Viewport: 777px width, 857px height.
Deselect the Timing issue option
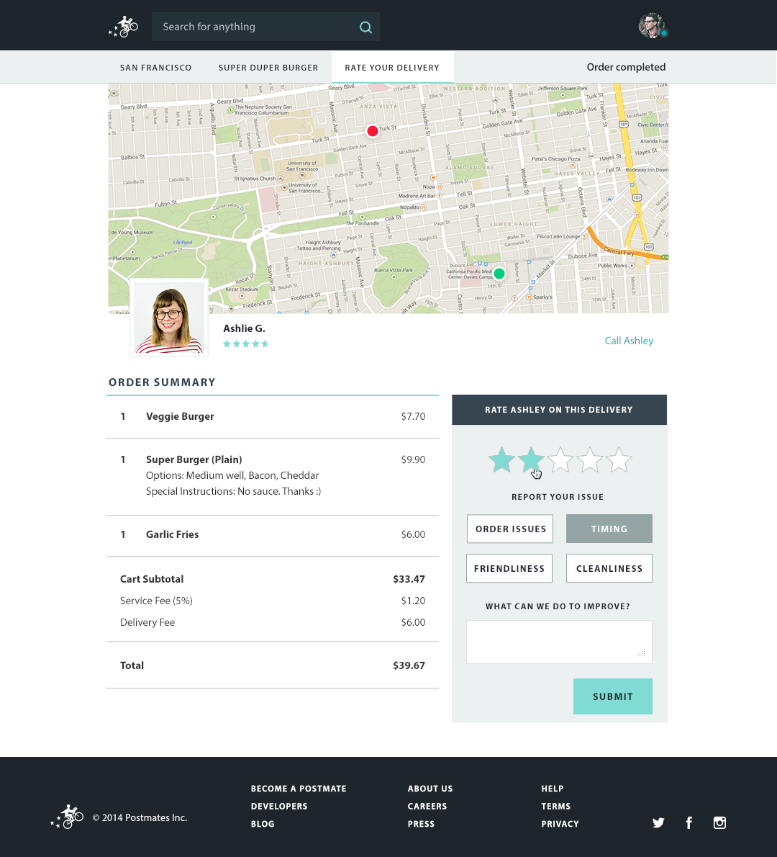pos(609,529)
